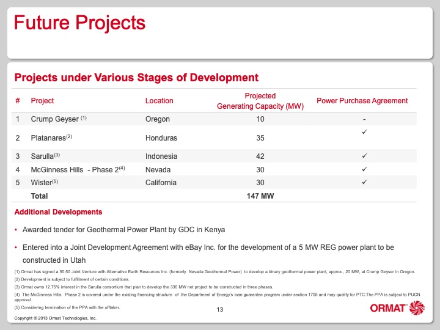Click the checkmark in the Sarulla row
Viewport: 440px width, 330px height.
pos(364,156)
